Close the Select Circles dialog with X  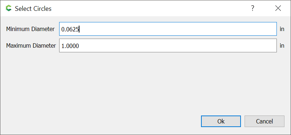278,8
